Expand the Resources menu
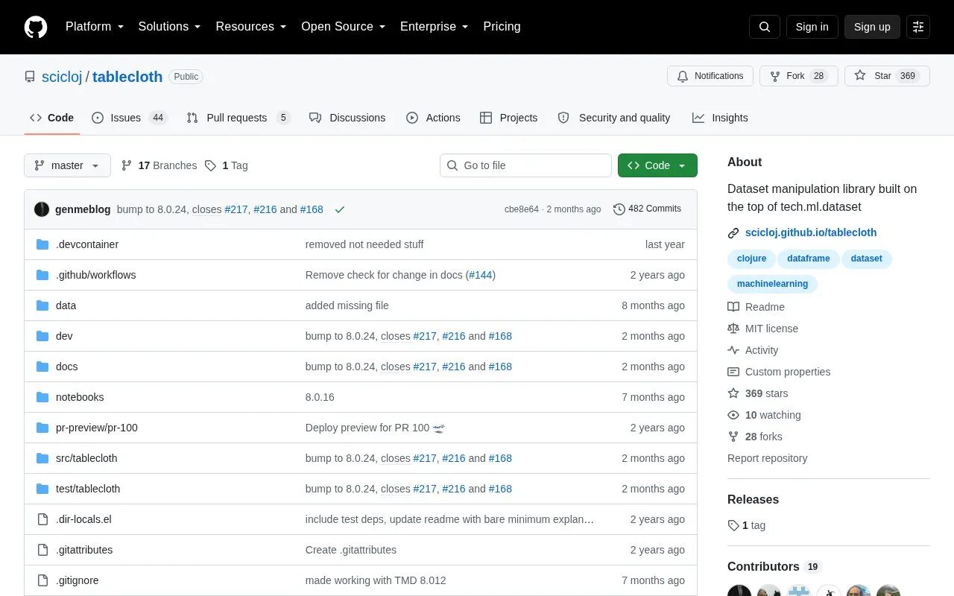The width and height of the screenshot is (954, 596). 251,27
